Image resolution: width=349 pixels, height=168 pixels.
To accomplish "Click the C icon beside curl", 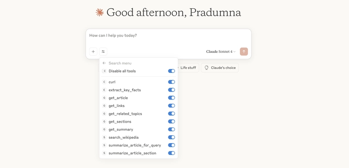I will click(104, 82).
